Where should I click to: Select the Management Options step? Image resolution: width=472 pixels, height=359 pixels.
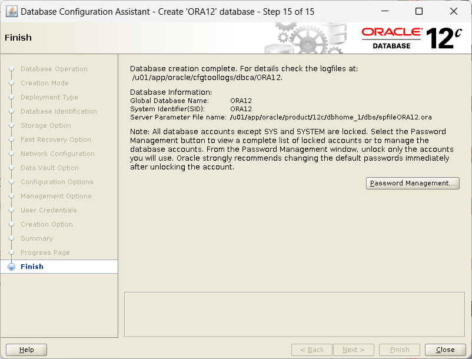pos(56,196)
